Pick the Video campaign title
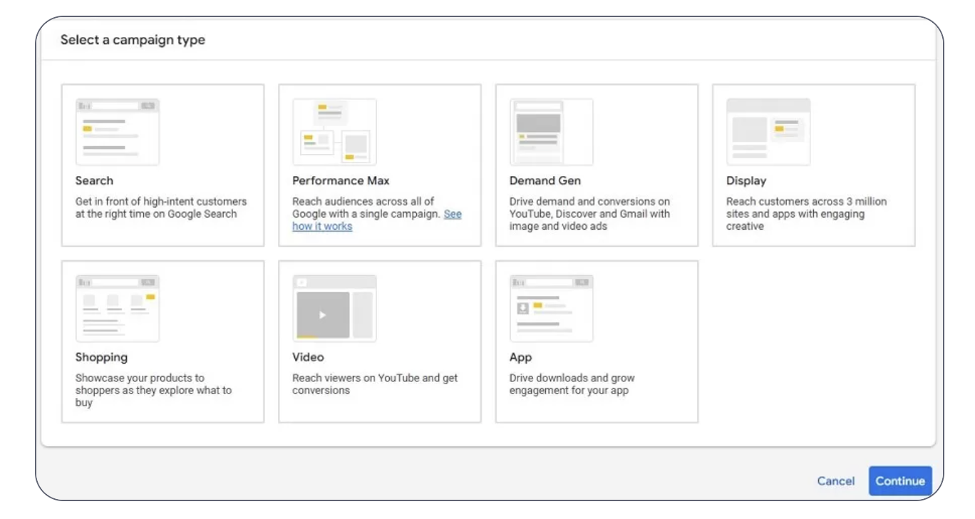Image resolution: width=975 pixels, height=519 pixels. tap(308, 357)
